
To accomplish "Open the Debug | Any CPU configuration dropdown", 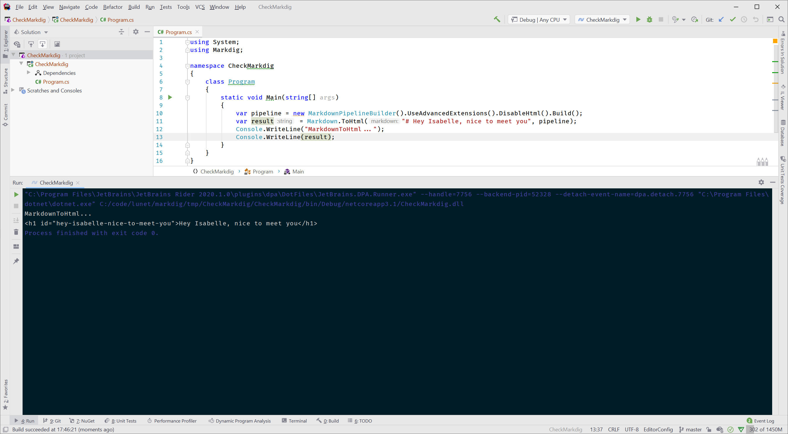I will pyautogui.click(x=538, y=19).
